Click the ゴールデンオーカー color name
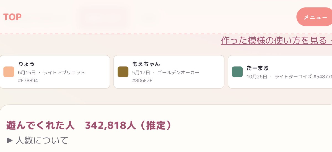This screenshot has width=332, height=152. [x=178, y=73]
